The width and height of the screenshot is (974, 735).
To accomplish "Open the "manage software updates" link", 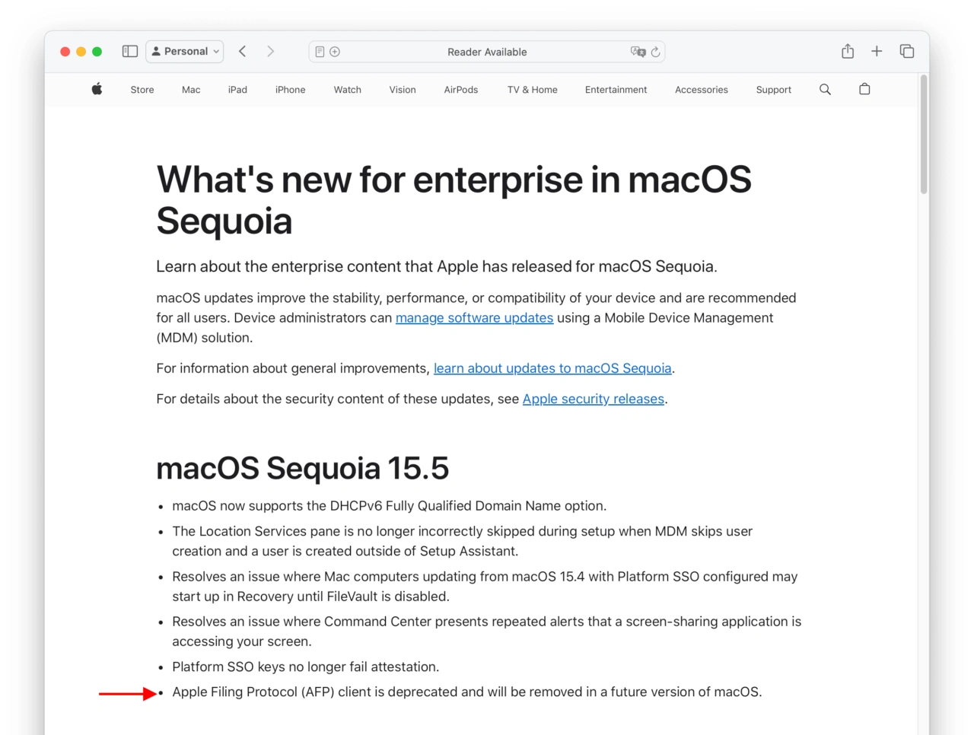I will click(x=474, y=318).
